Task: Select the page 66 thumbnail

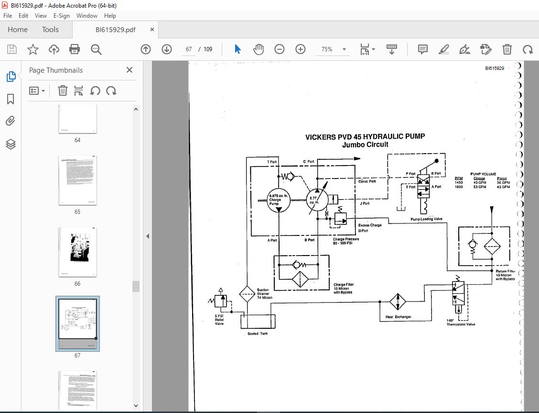Action: click(x=78, y=252)
